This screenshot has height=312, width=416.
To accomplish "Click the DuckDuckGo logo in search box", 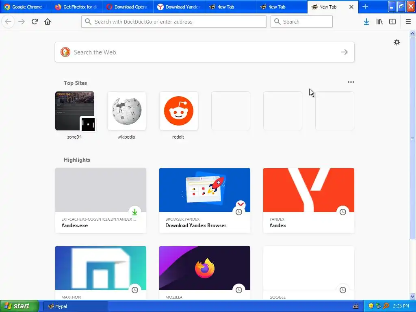I will coord(65,52).
